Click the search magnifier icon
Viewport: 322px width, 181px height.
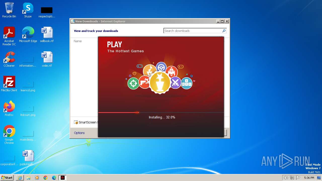point(224,31)
